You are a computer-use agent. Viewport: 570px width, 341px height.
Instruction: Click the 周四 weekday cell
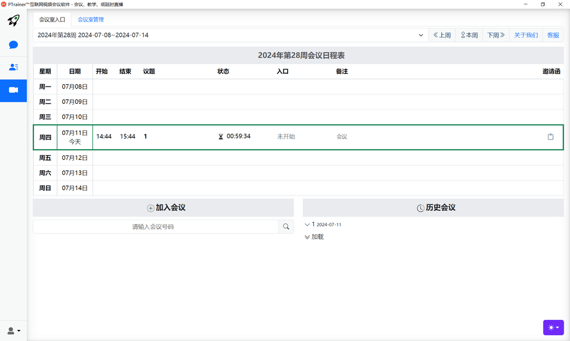click(x=45, y=137)
